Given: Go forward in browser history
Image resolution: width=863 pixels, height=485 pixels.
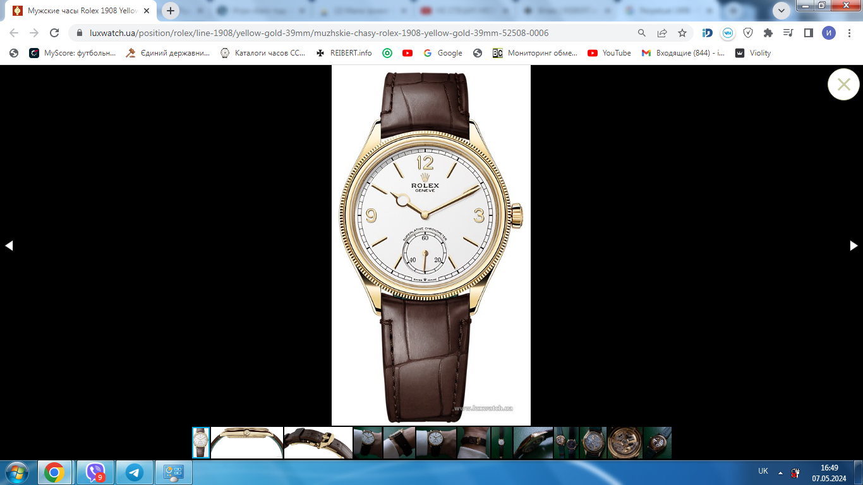Looking at the screenshot, I should 34,33.
